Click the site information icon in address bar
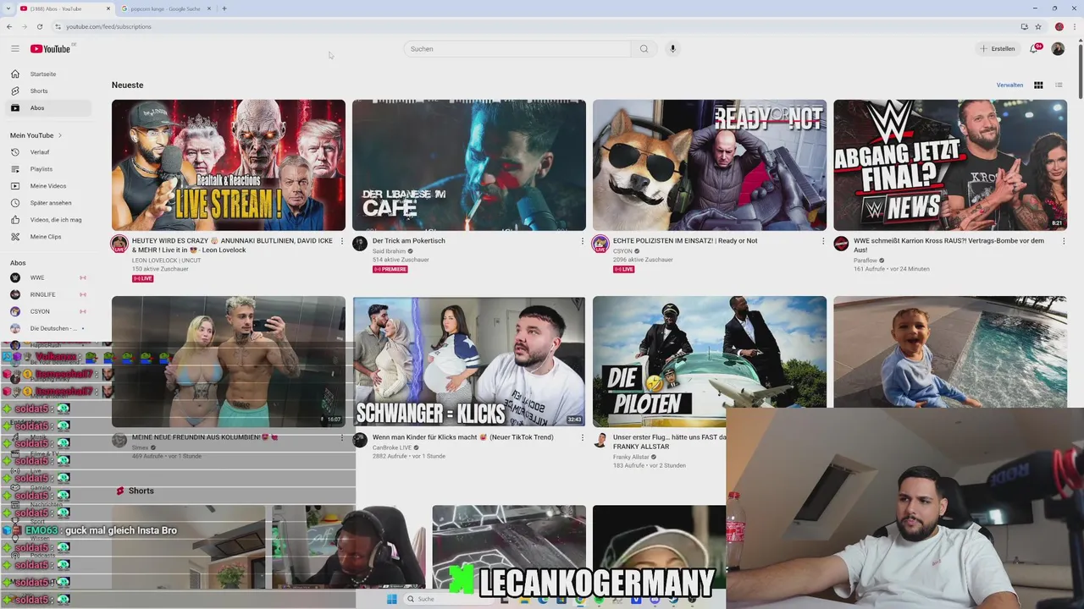Screen dimensions: 1084x609 [58, 26]
